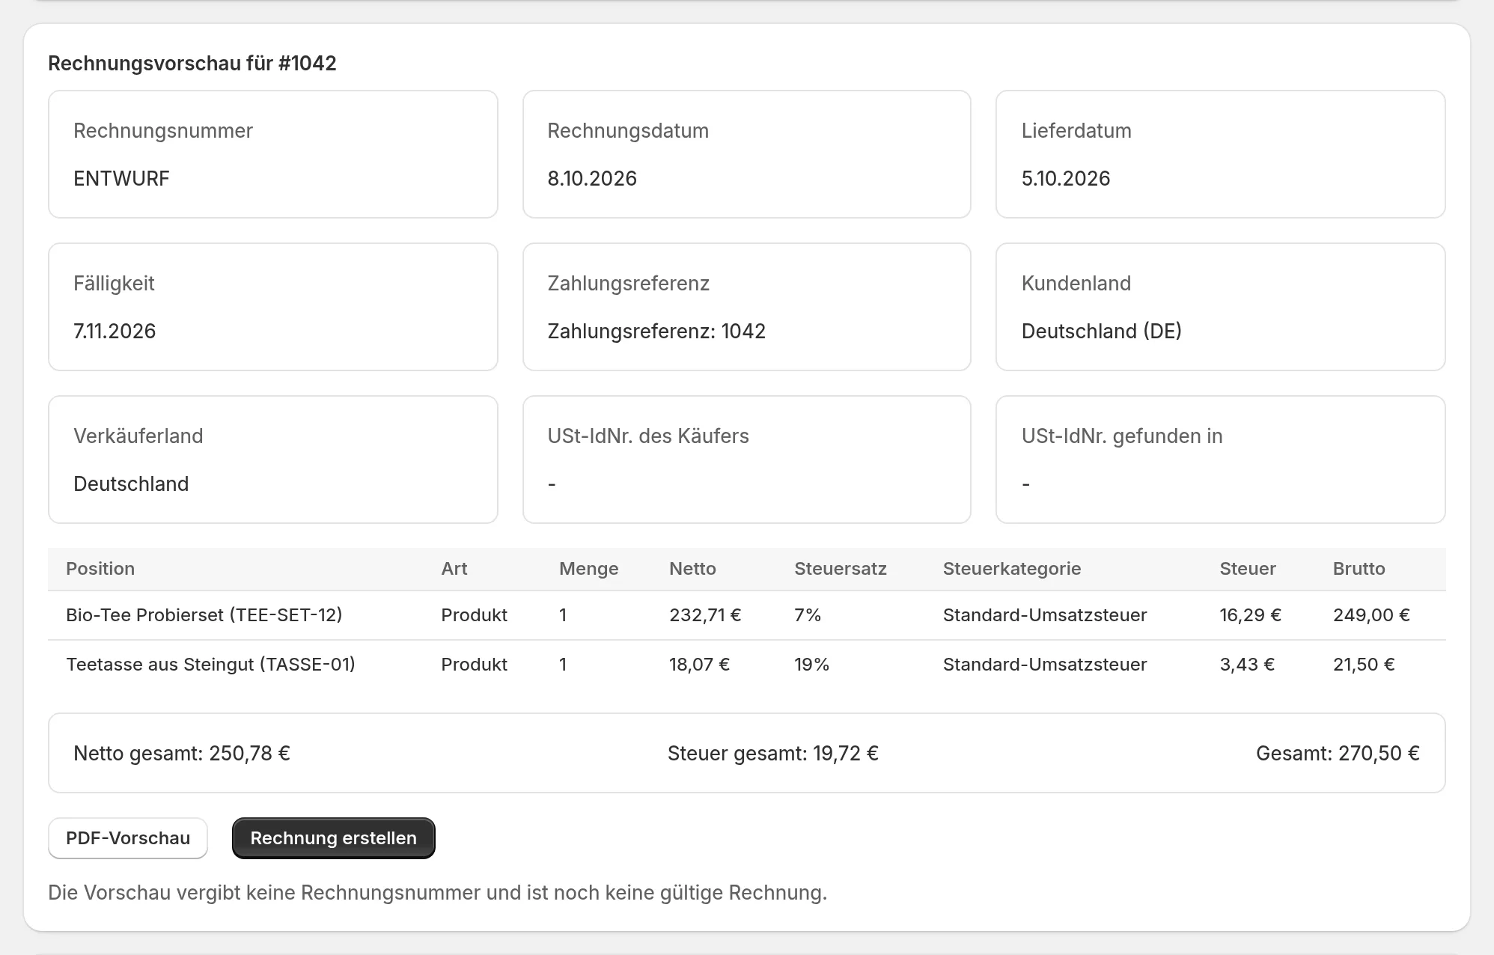This screenshot has height=955, width=1494.
Task: Click the USt-IdNr. des Käufers label
Action: [x=648, y=436]
